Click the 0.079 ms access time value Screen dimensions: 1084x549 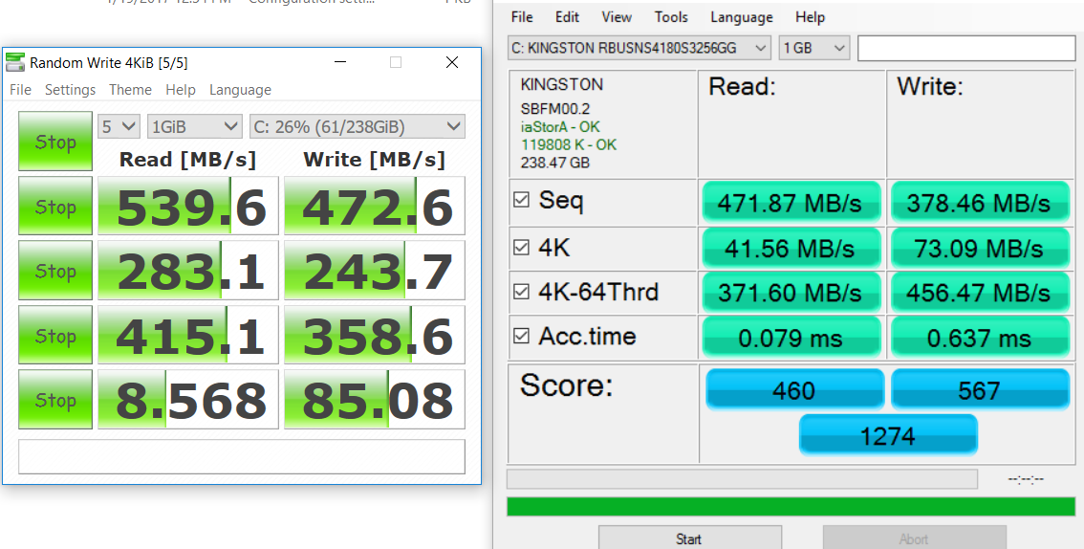(x=791, y=338)
